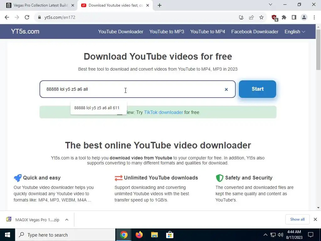This screenshot has height=241, width=321.
Task: Click the Unlimited YouTube downloads arrows icon
Action: 118,178
